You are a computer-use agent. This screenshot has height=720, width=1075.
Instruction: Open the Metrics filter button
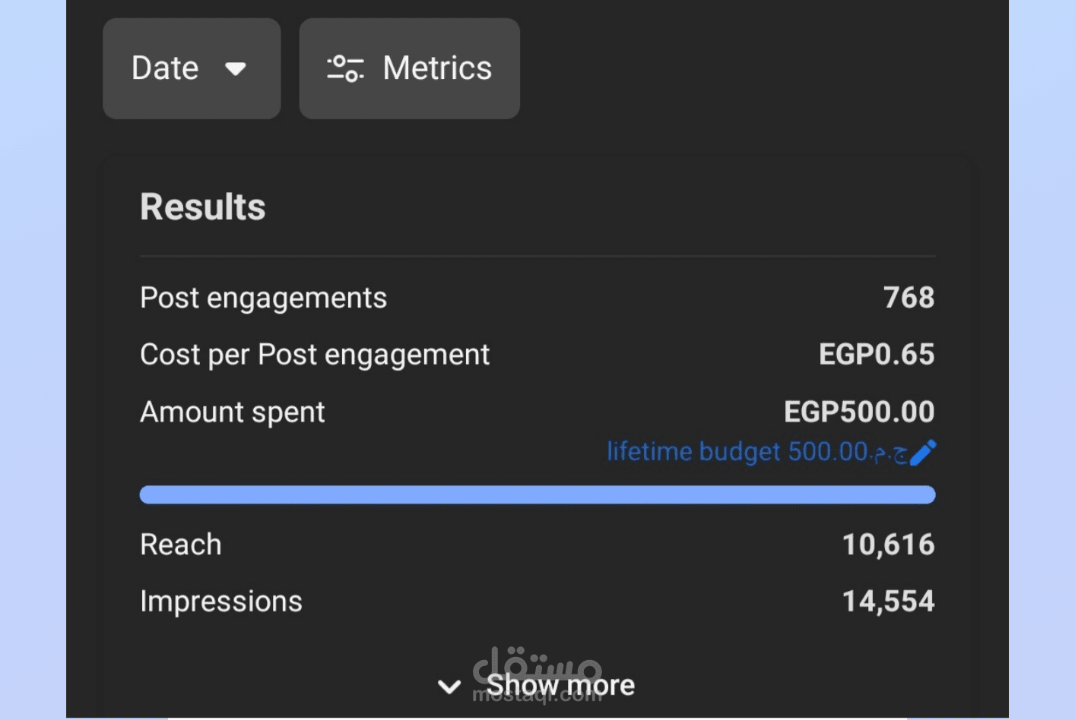[x=409, y=68]
